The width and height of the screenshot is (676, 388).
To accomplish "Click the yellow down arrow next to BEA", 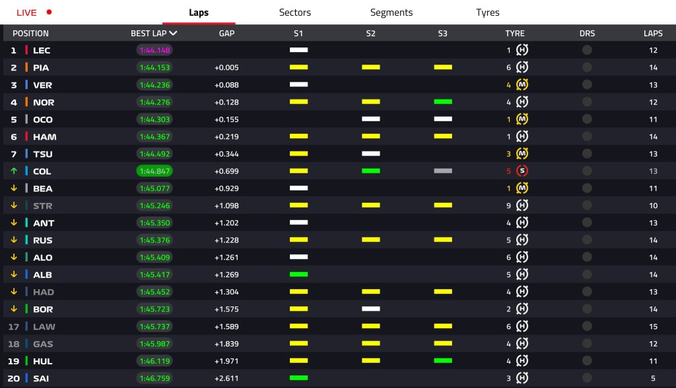I will [x=14, y=188].
